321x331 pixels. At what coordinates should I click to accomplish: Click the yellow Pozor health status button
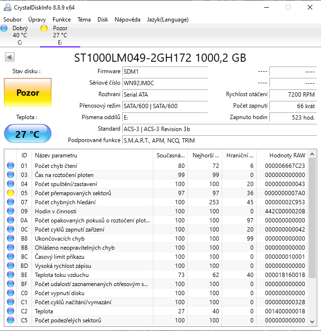[28, 93]
